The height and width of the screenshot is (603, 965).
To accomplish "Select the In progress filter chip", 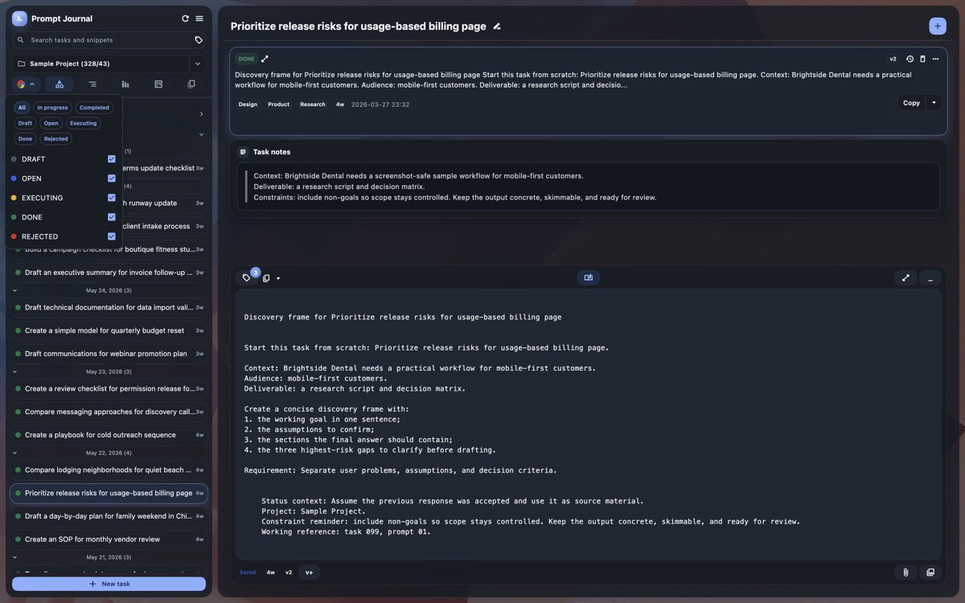I will click(52, 108).
